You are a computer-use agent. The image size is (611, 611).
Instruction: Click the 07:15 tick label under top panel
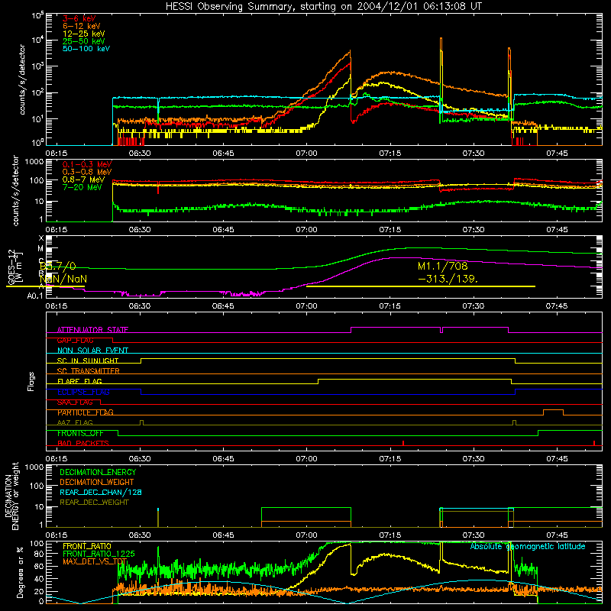390,154
